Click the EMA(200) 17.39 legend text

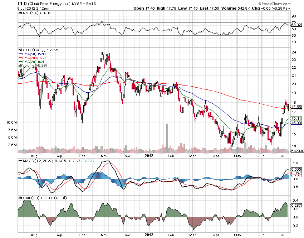35,58
